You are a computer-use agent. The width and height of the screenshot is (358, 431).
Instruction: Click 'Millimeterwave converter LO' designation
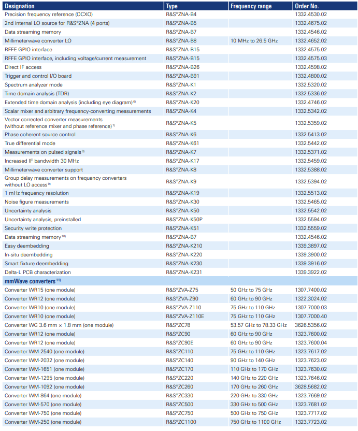point(38,41)
